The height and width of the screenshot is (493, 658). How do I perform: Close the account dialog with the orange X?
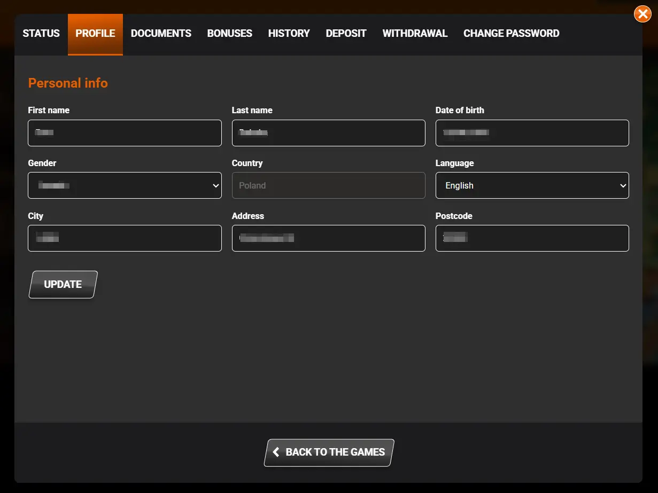click(x=642, y=14)
